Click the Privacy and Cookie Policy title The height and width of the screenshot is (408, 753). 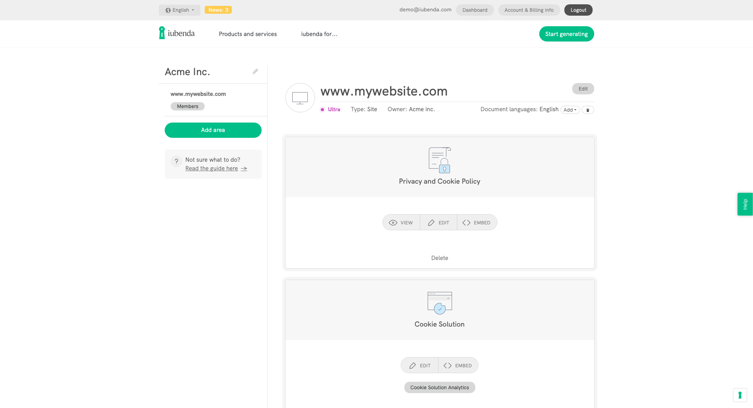pyautogui.click(x=440, y=181)
